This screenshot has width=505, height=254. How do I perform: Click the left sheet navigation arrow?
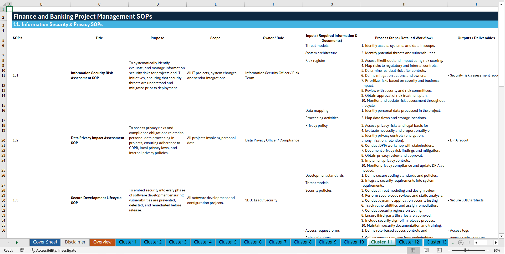point(9,242)
